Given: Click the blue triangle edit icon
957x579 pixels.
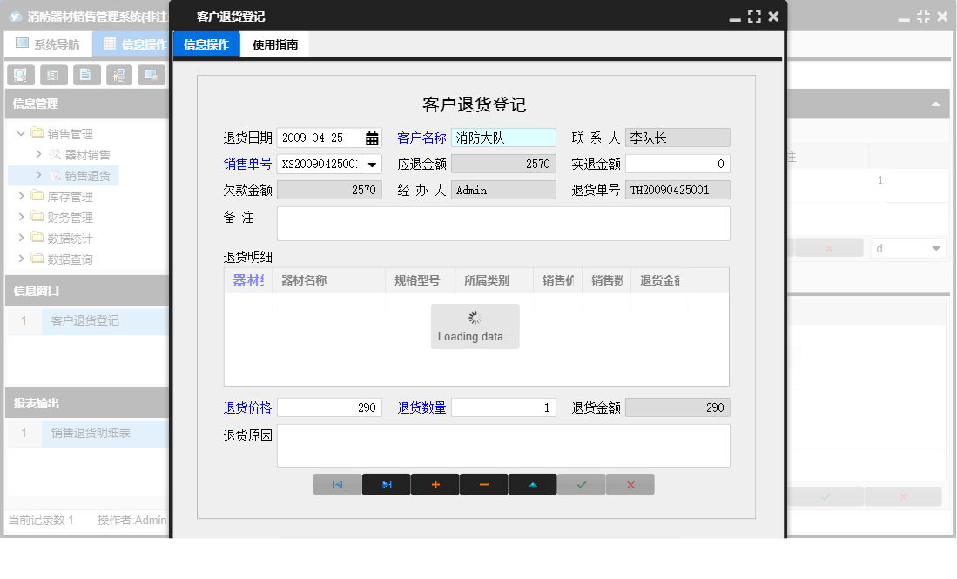Looking at the screenshot, I should [x=532, y=484].
